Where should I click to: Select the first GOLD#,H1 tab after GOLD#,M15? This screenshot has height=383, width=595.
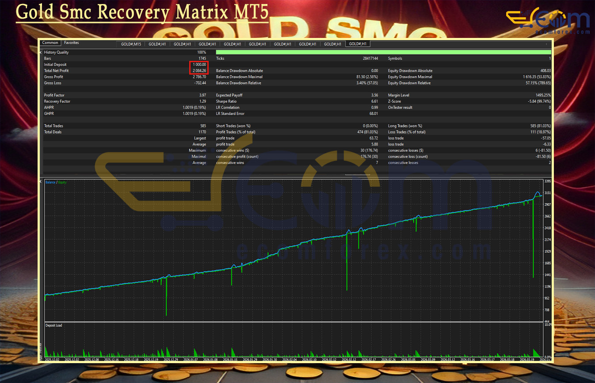[x=157, y=44]
